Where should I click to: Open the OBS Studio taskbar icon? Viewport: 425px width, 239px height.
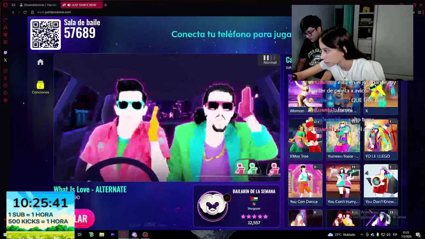(x=145, y=235)
